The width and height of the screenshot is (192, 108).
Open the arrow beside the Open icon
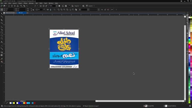tap(6, 6)
